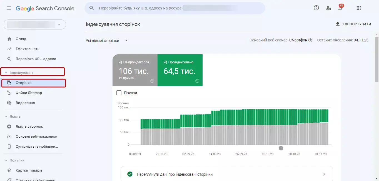Open Переглянути дані про індексовані сторінки

pyautogui.click(x=227, y=174)
